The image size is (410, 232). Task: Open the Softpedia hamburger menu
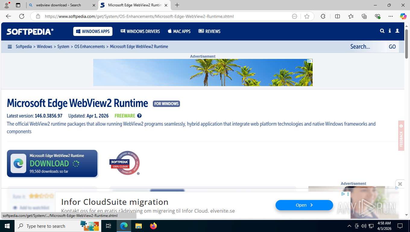(10, 47)
